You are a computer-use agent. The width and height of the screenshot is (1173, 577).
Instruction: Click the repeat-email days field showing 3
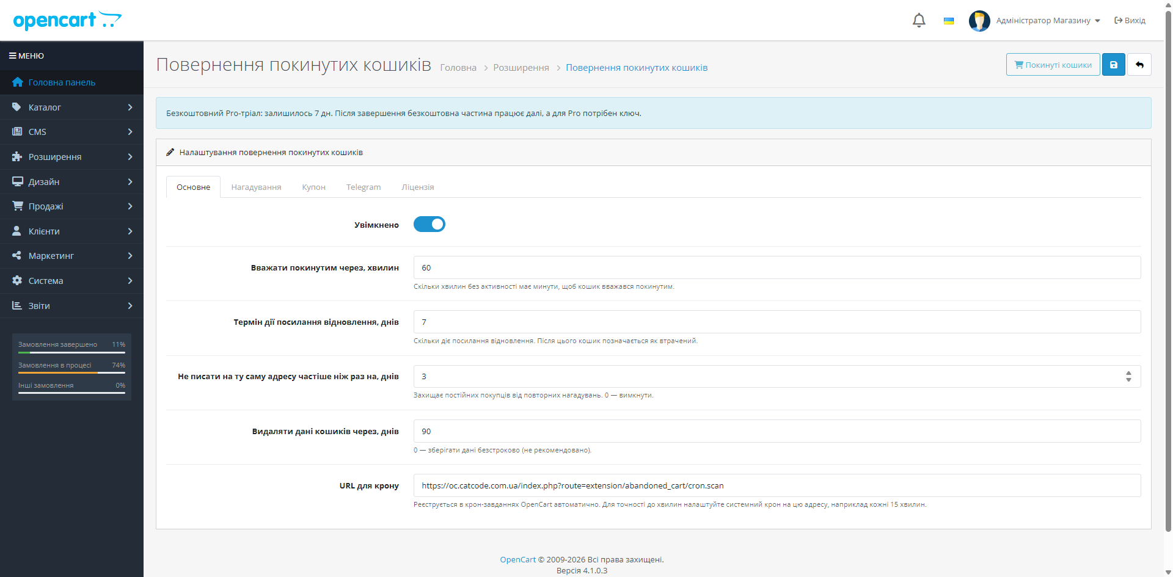coord(777,376)
